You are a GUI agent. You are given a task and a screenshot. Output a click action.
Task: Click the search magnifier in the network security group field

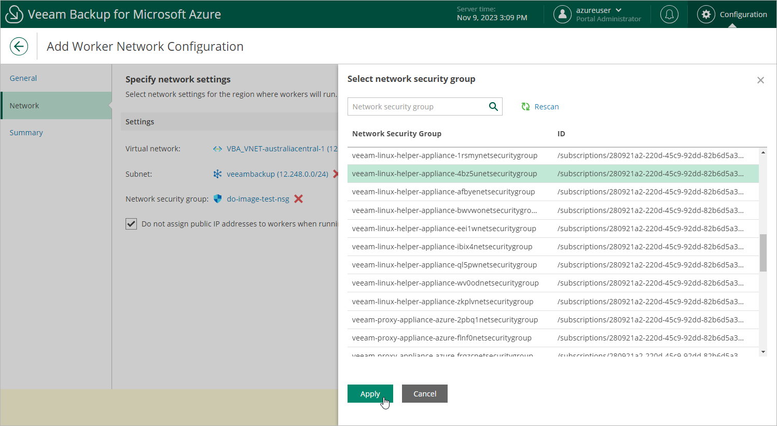click(x=493, y=107)
